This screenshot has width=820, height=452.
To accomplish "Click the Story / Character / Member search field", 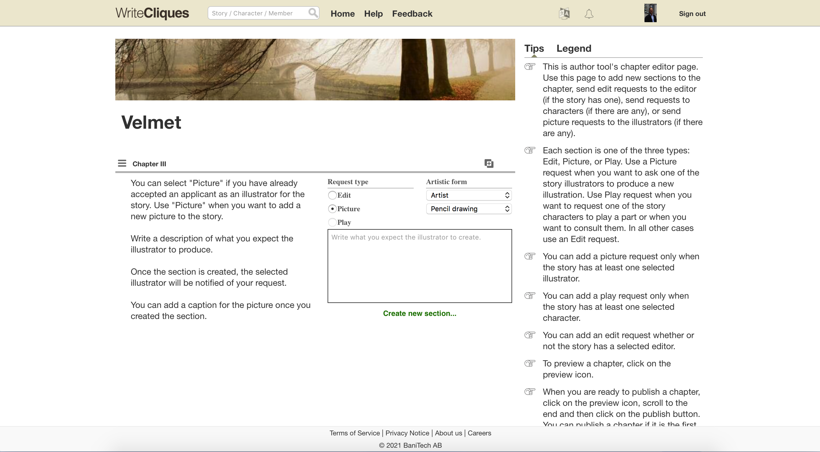I will pyautogui.click(x=258, y=13).
